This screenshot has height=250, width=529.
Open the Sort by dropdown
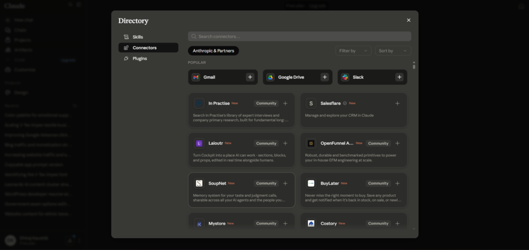[393, 51]
